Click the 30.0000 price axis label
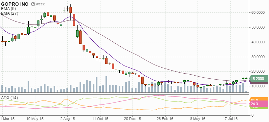 tap(258, 57)
